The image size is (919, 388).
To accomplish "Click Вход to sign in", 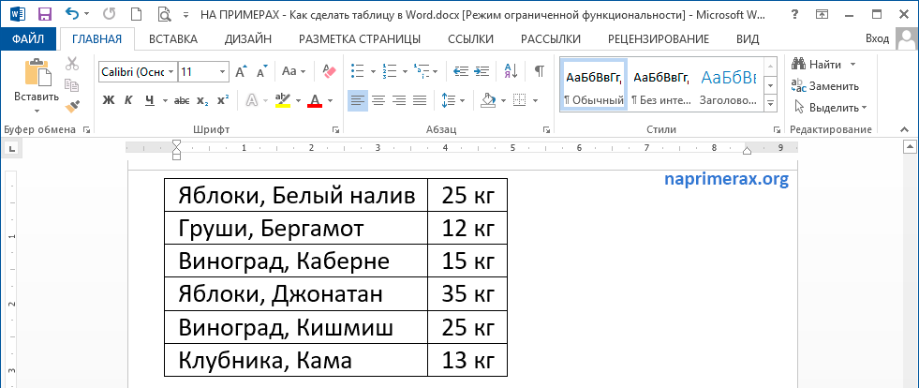I will (877, 38).
